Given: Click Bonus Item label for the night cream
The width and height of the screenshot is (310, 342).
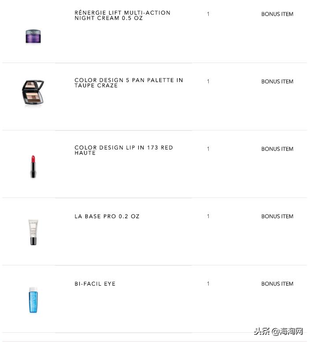Looking at the screenshot, I should [x=277, y=14].
